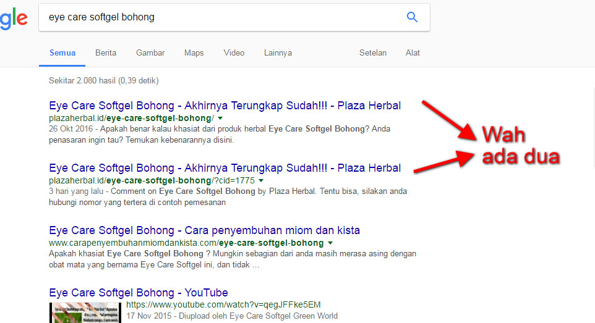This screenshot has height=323, width=595.
Task: Open the Maps tab
Action: point(194,52)
